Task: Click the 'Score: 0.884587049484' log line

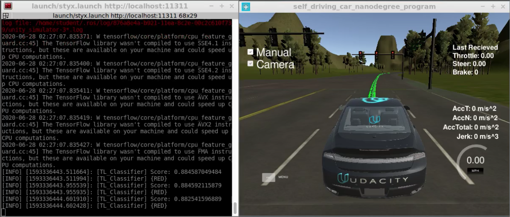Action: [112, 172]
